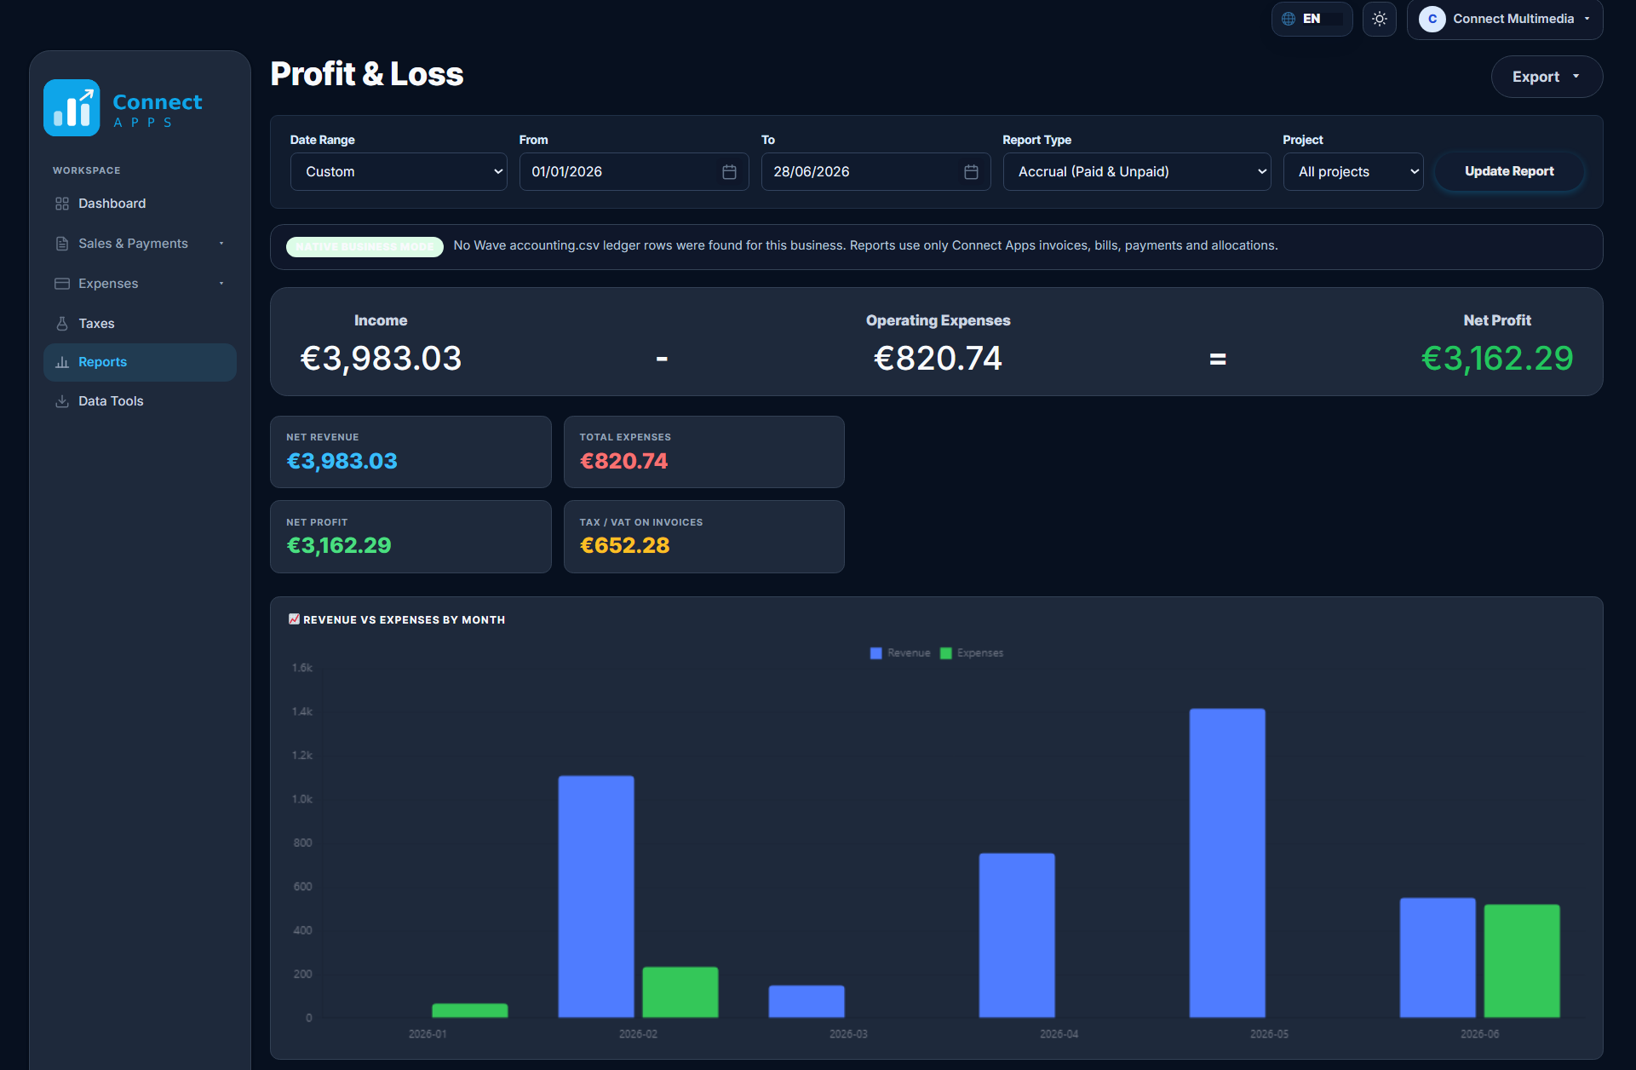Click the Profit & Loss page heading
Image resolution: width=1636 pixels, height=1070 pixels.
[x=367, y=74]
